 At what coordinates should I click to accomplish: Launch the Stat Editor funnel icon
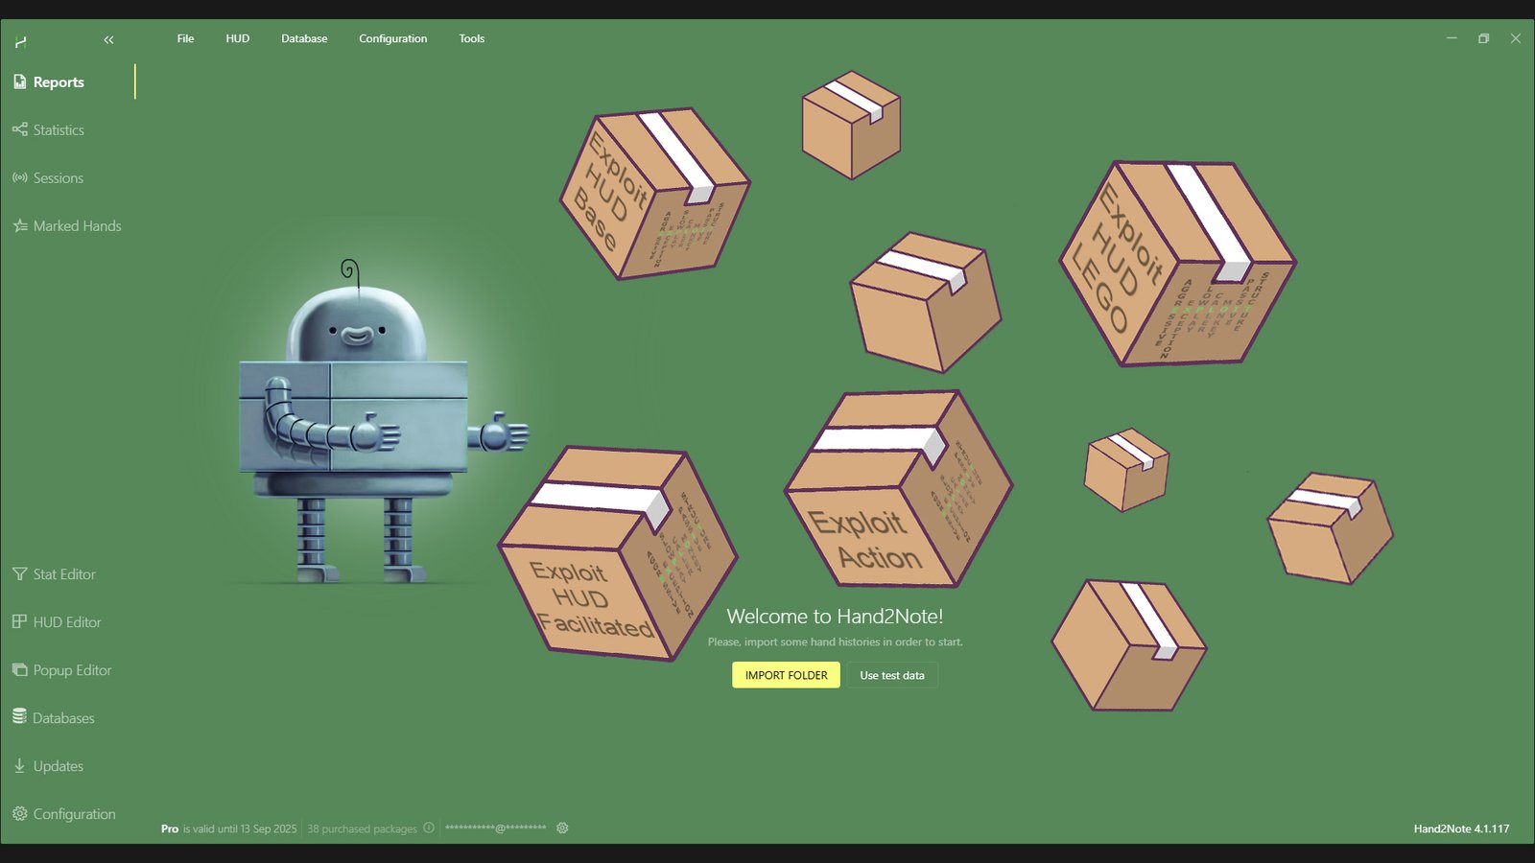point(19,574)
